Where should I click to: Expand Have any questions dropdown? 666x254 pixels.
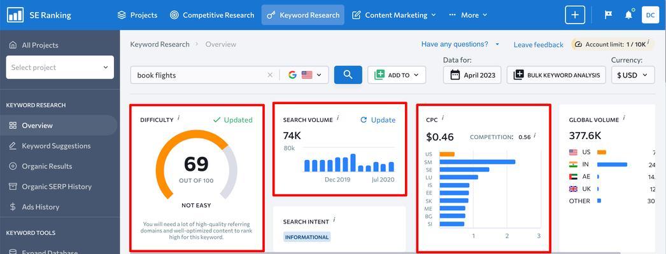click(x=460, y=44)
